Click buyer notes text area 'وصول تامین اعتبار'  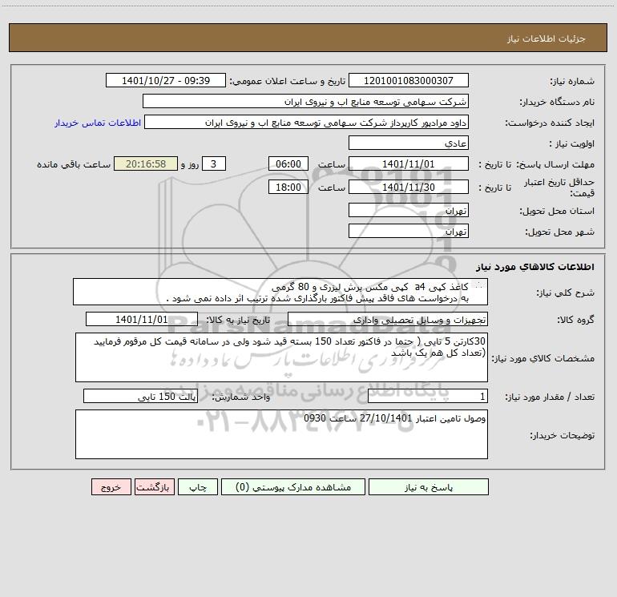(281, 434)
